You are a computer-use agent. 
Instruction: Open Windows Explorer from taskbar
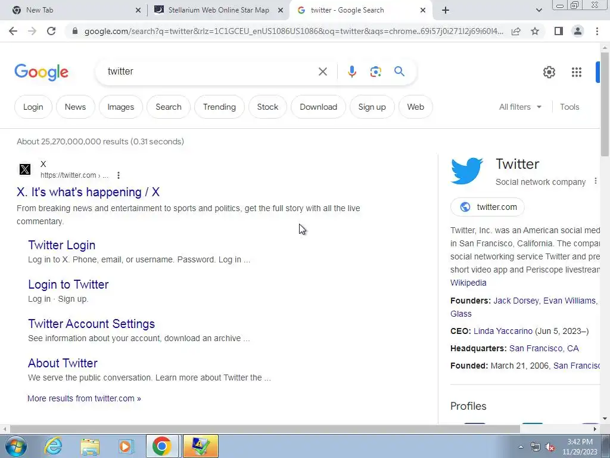[89, 446]
